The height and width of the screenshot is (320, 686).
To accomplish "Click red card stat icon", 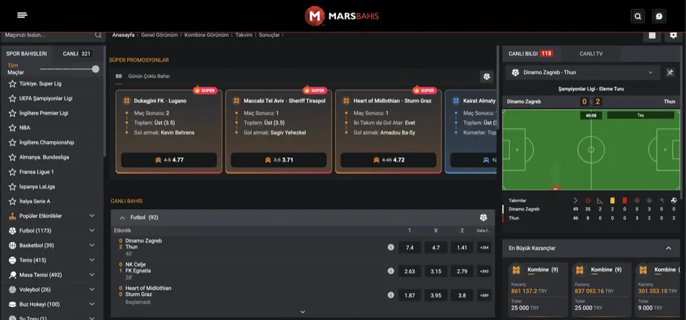I will tap(624, 200).
